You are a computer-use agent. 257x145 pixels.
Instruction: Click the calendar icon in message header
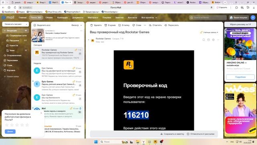208,39
